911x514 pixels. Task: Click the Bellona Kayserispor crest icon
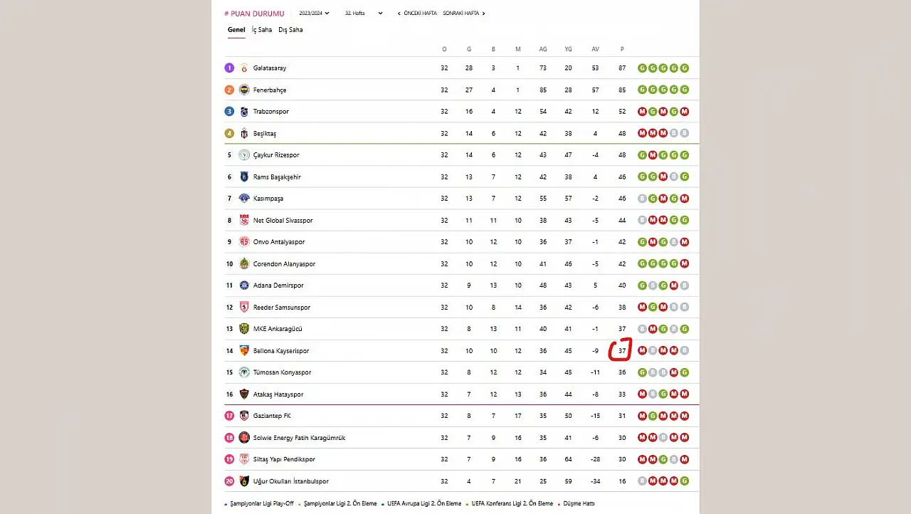[x=244, y=351]
